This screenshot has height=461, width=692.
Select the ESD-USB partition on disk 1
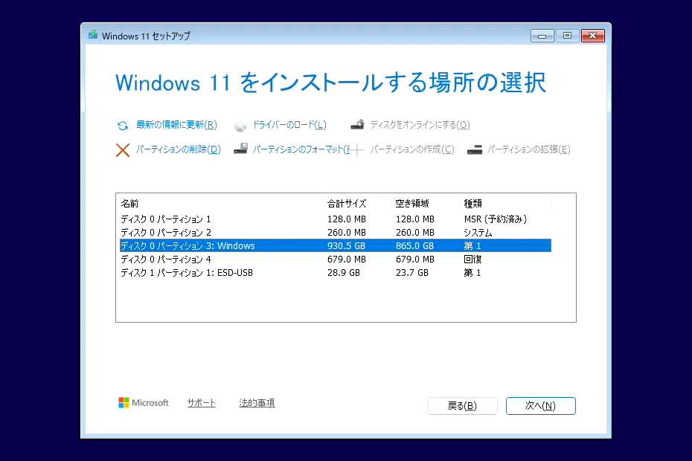pos(223,272)
